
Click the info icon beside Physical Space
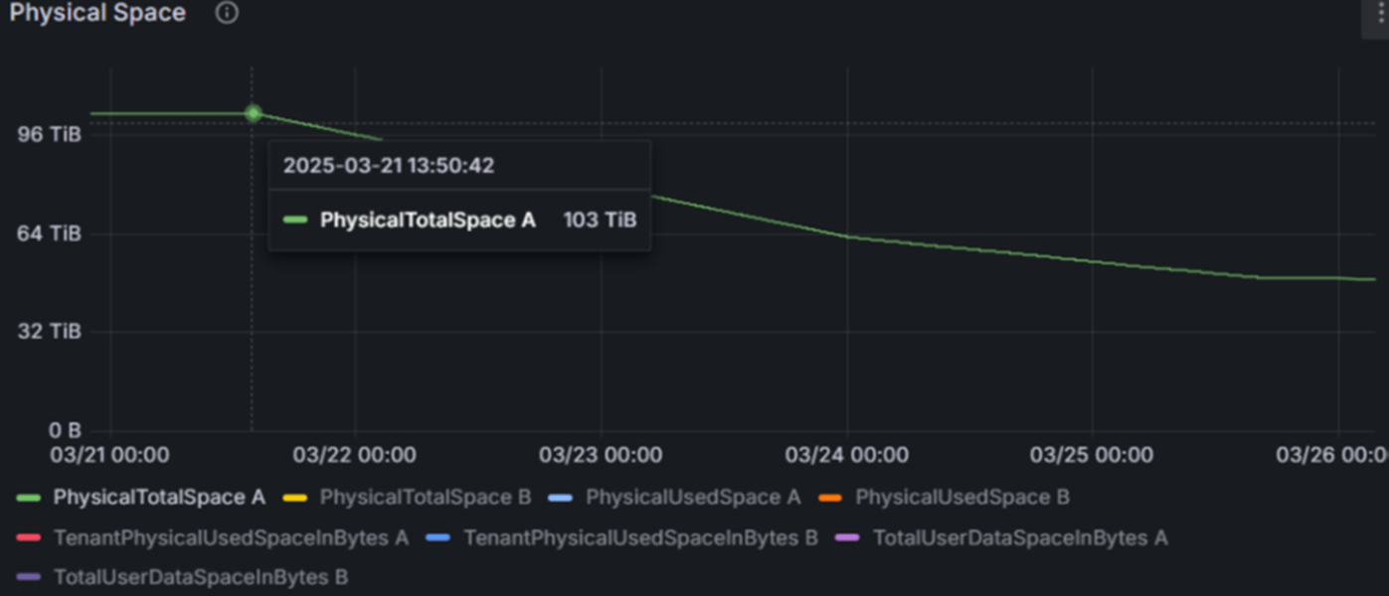227,13
